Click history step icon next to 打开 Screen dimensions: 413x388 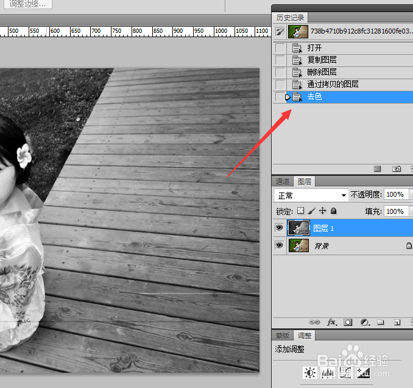tap(297, 48)
